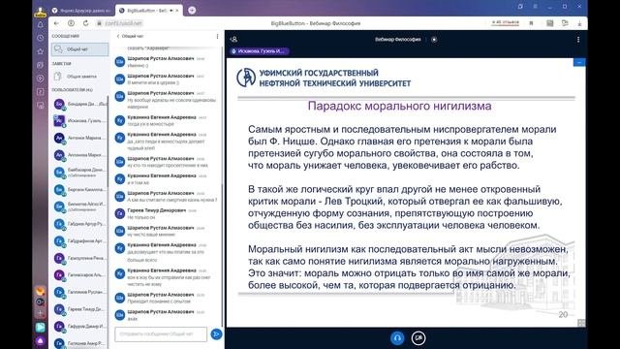Viewport: 620px width, 349px height.
Task: Toggle the share webcam button
Action: tap(418, 338)
